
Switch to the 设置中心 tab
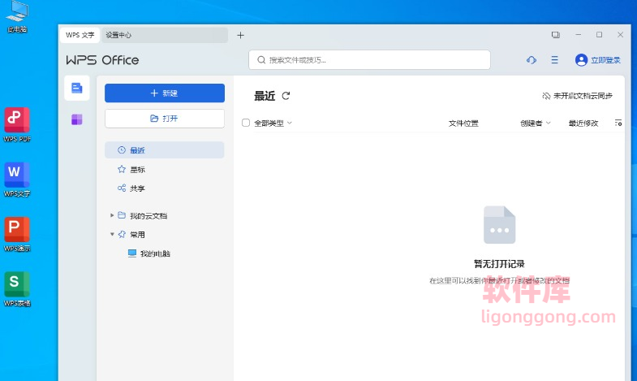coord(165,35)
